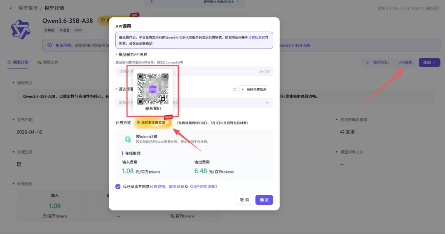
Task: Switch to the 模型文件 tab
Action: click(48, 62)
